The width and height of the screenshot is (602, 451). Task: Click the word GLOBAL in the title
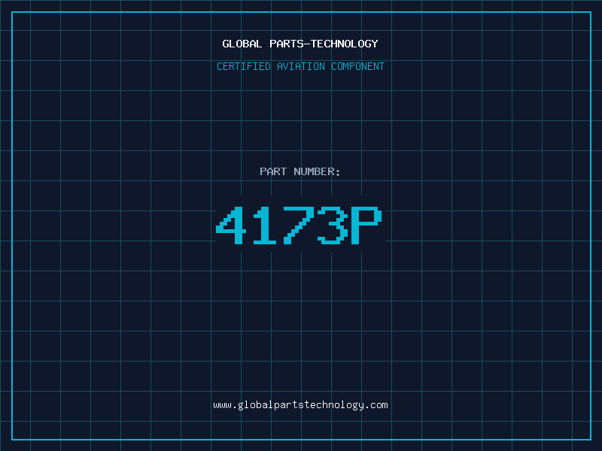coord(242,44)
